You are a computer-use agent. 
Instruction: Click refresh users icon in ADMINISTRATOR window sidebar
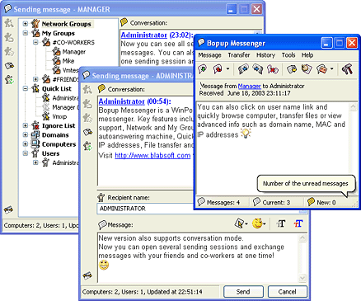pyautogui.click(x=88, y=146)
